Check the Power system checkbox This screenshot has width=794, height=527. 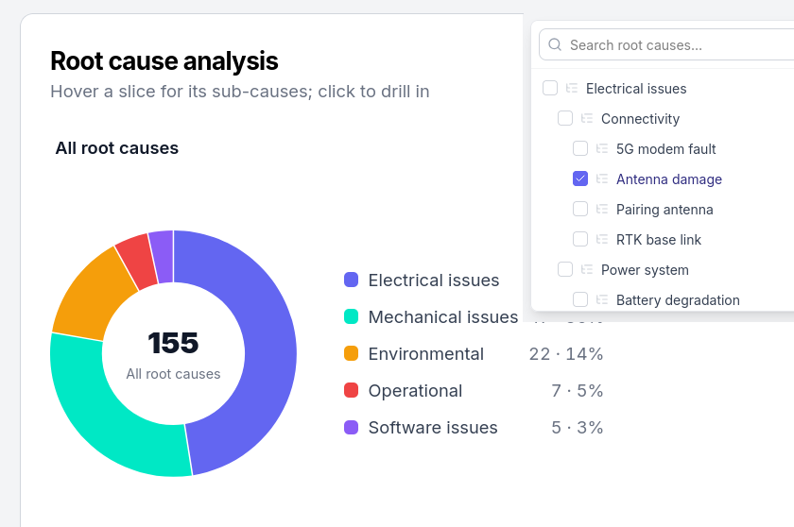(x=565, y=269)
